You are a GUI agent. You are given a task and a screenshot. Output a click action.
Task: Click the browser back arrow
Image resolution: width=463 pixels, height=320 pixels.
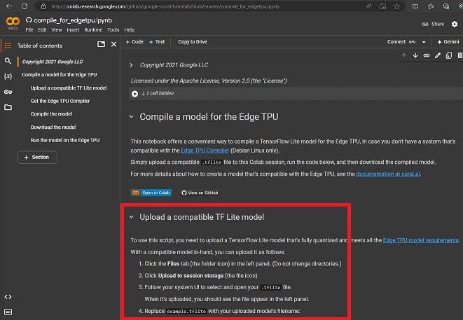(x=9, y=6)
